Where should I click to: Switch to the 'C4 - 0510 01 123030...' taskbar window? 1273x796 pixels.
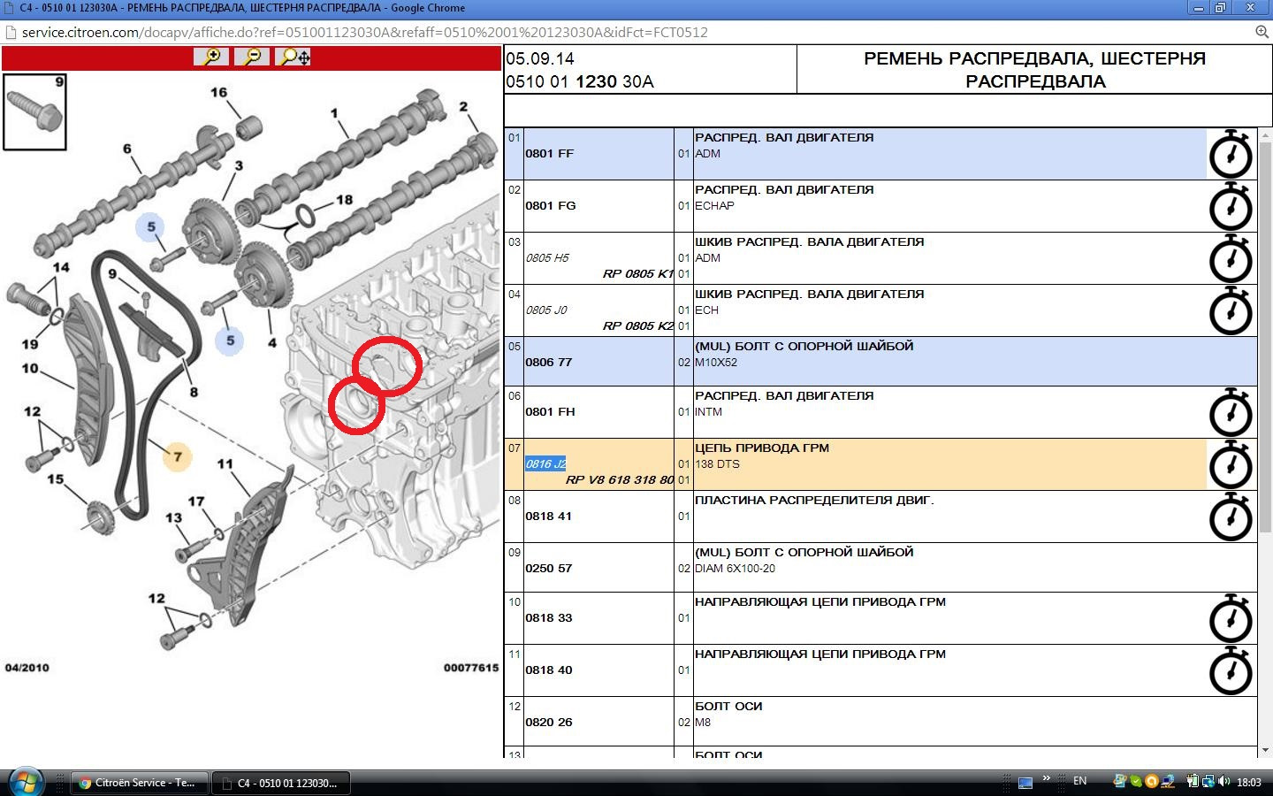281,783
